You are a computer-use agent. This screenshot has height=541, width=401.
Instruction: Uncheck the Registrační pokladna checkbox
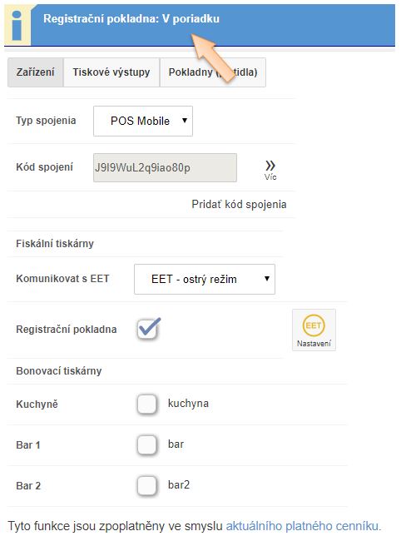tap(148, 329)
